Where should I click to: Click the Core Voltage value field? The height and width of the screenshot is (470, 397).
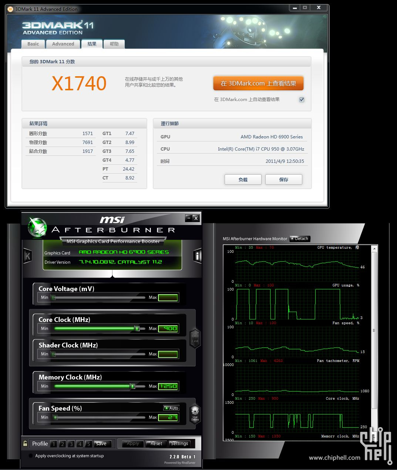click(x=168, y=297)
